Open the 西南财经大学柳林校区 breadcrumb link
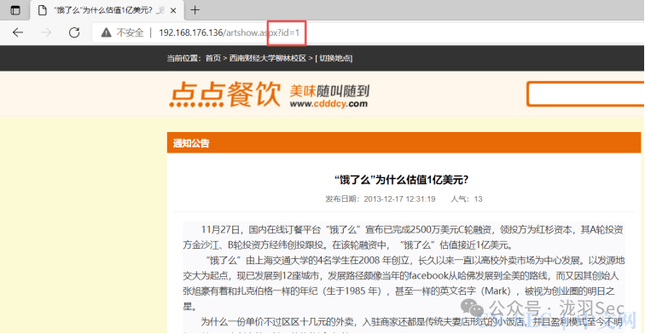 pyautogui.click(x=268, y=58)
